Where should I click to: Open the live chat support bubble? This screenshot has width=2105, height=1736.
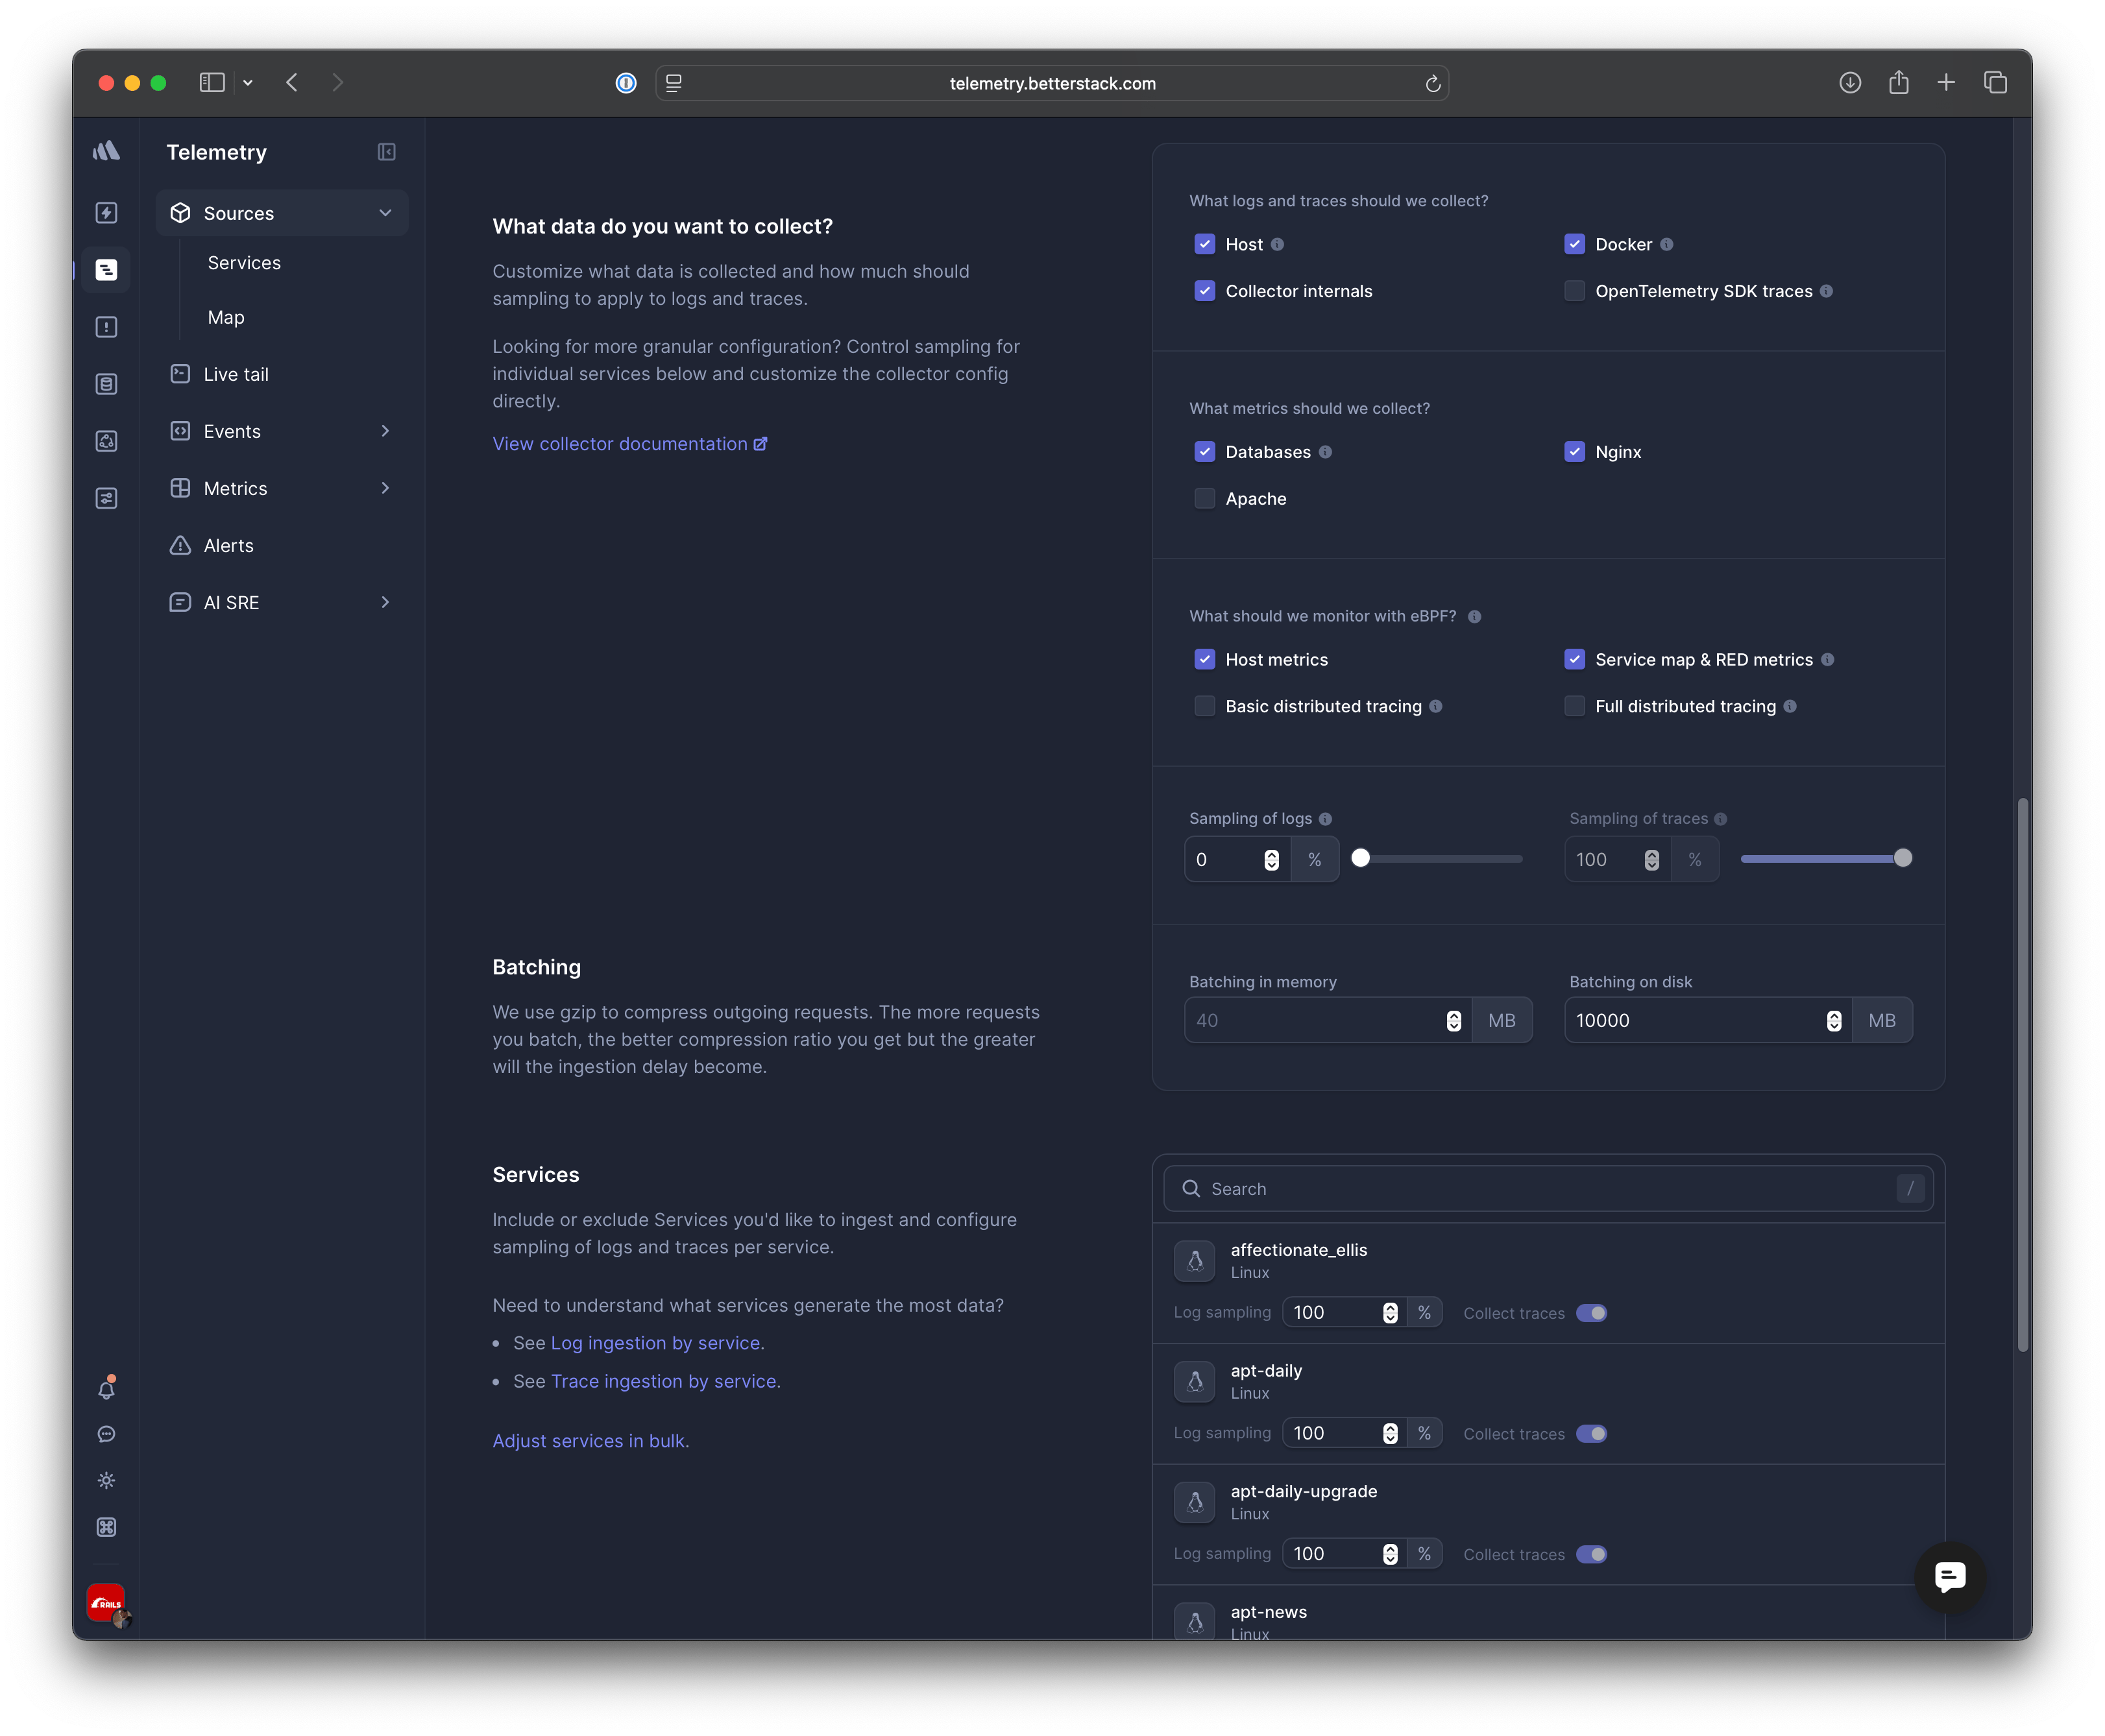pos(1949,1576)
